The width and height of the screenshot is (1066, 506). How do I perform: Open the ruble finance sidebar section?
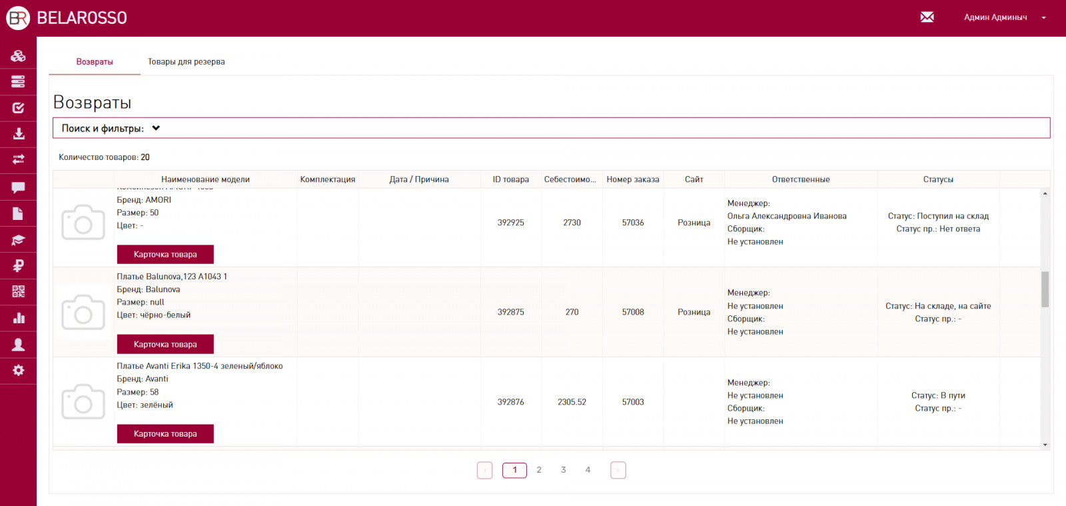point(18,266)
